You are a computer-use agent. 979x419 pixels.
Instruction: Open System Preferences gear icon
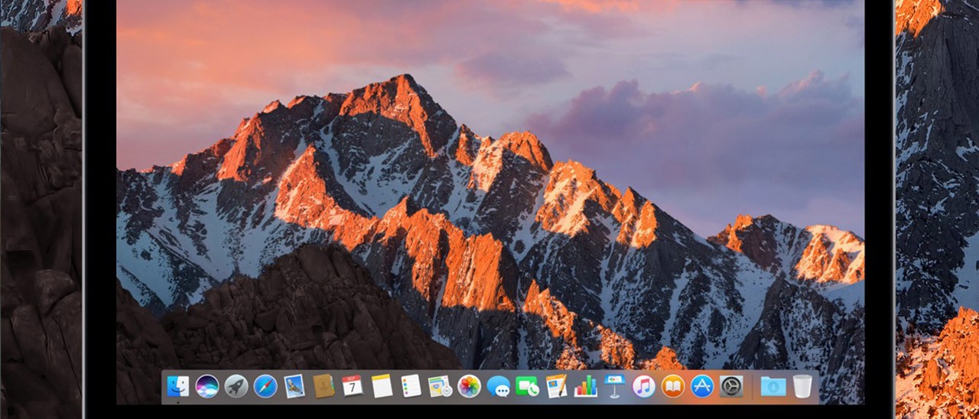(730, 386)
